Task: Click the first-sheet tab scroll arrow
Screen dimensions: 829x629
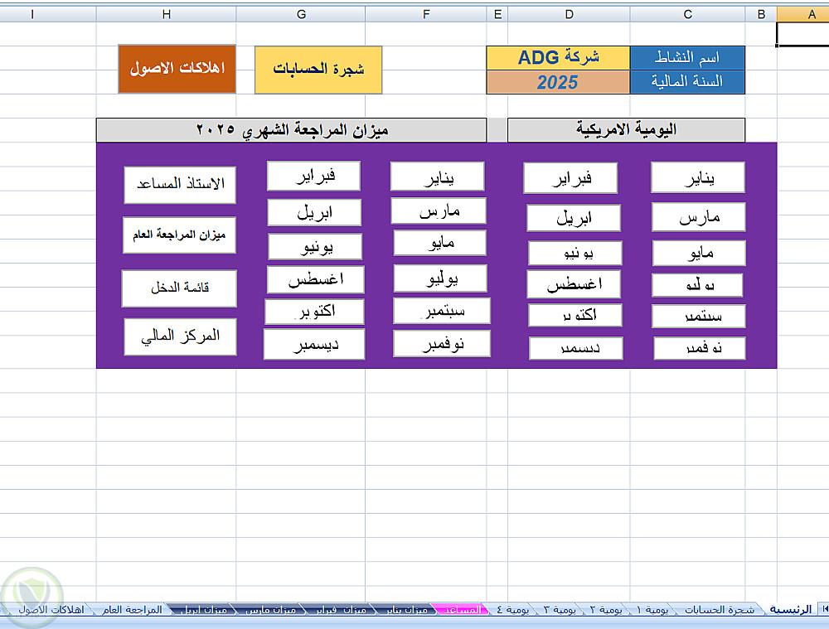Action: pyautogui.click(x=824, y=609)
